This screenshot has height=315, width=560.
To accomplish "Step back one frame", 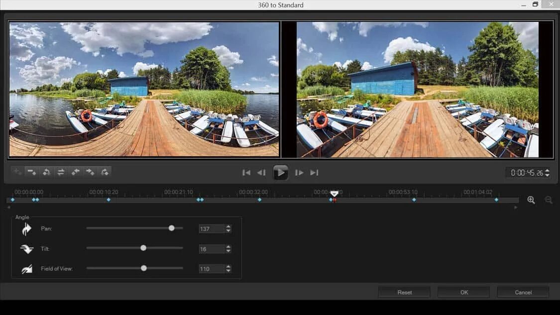I will pyautogui.click(x=261, y=173).
